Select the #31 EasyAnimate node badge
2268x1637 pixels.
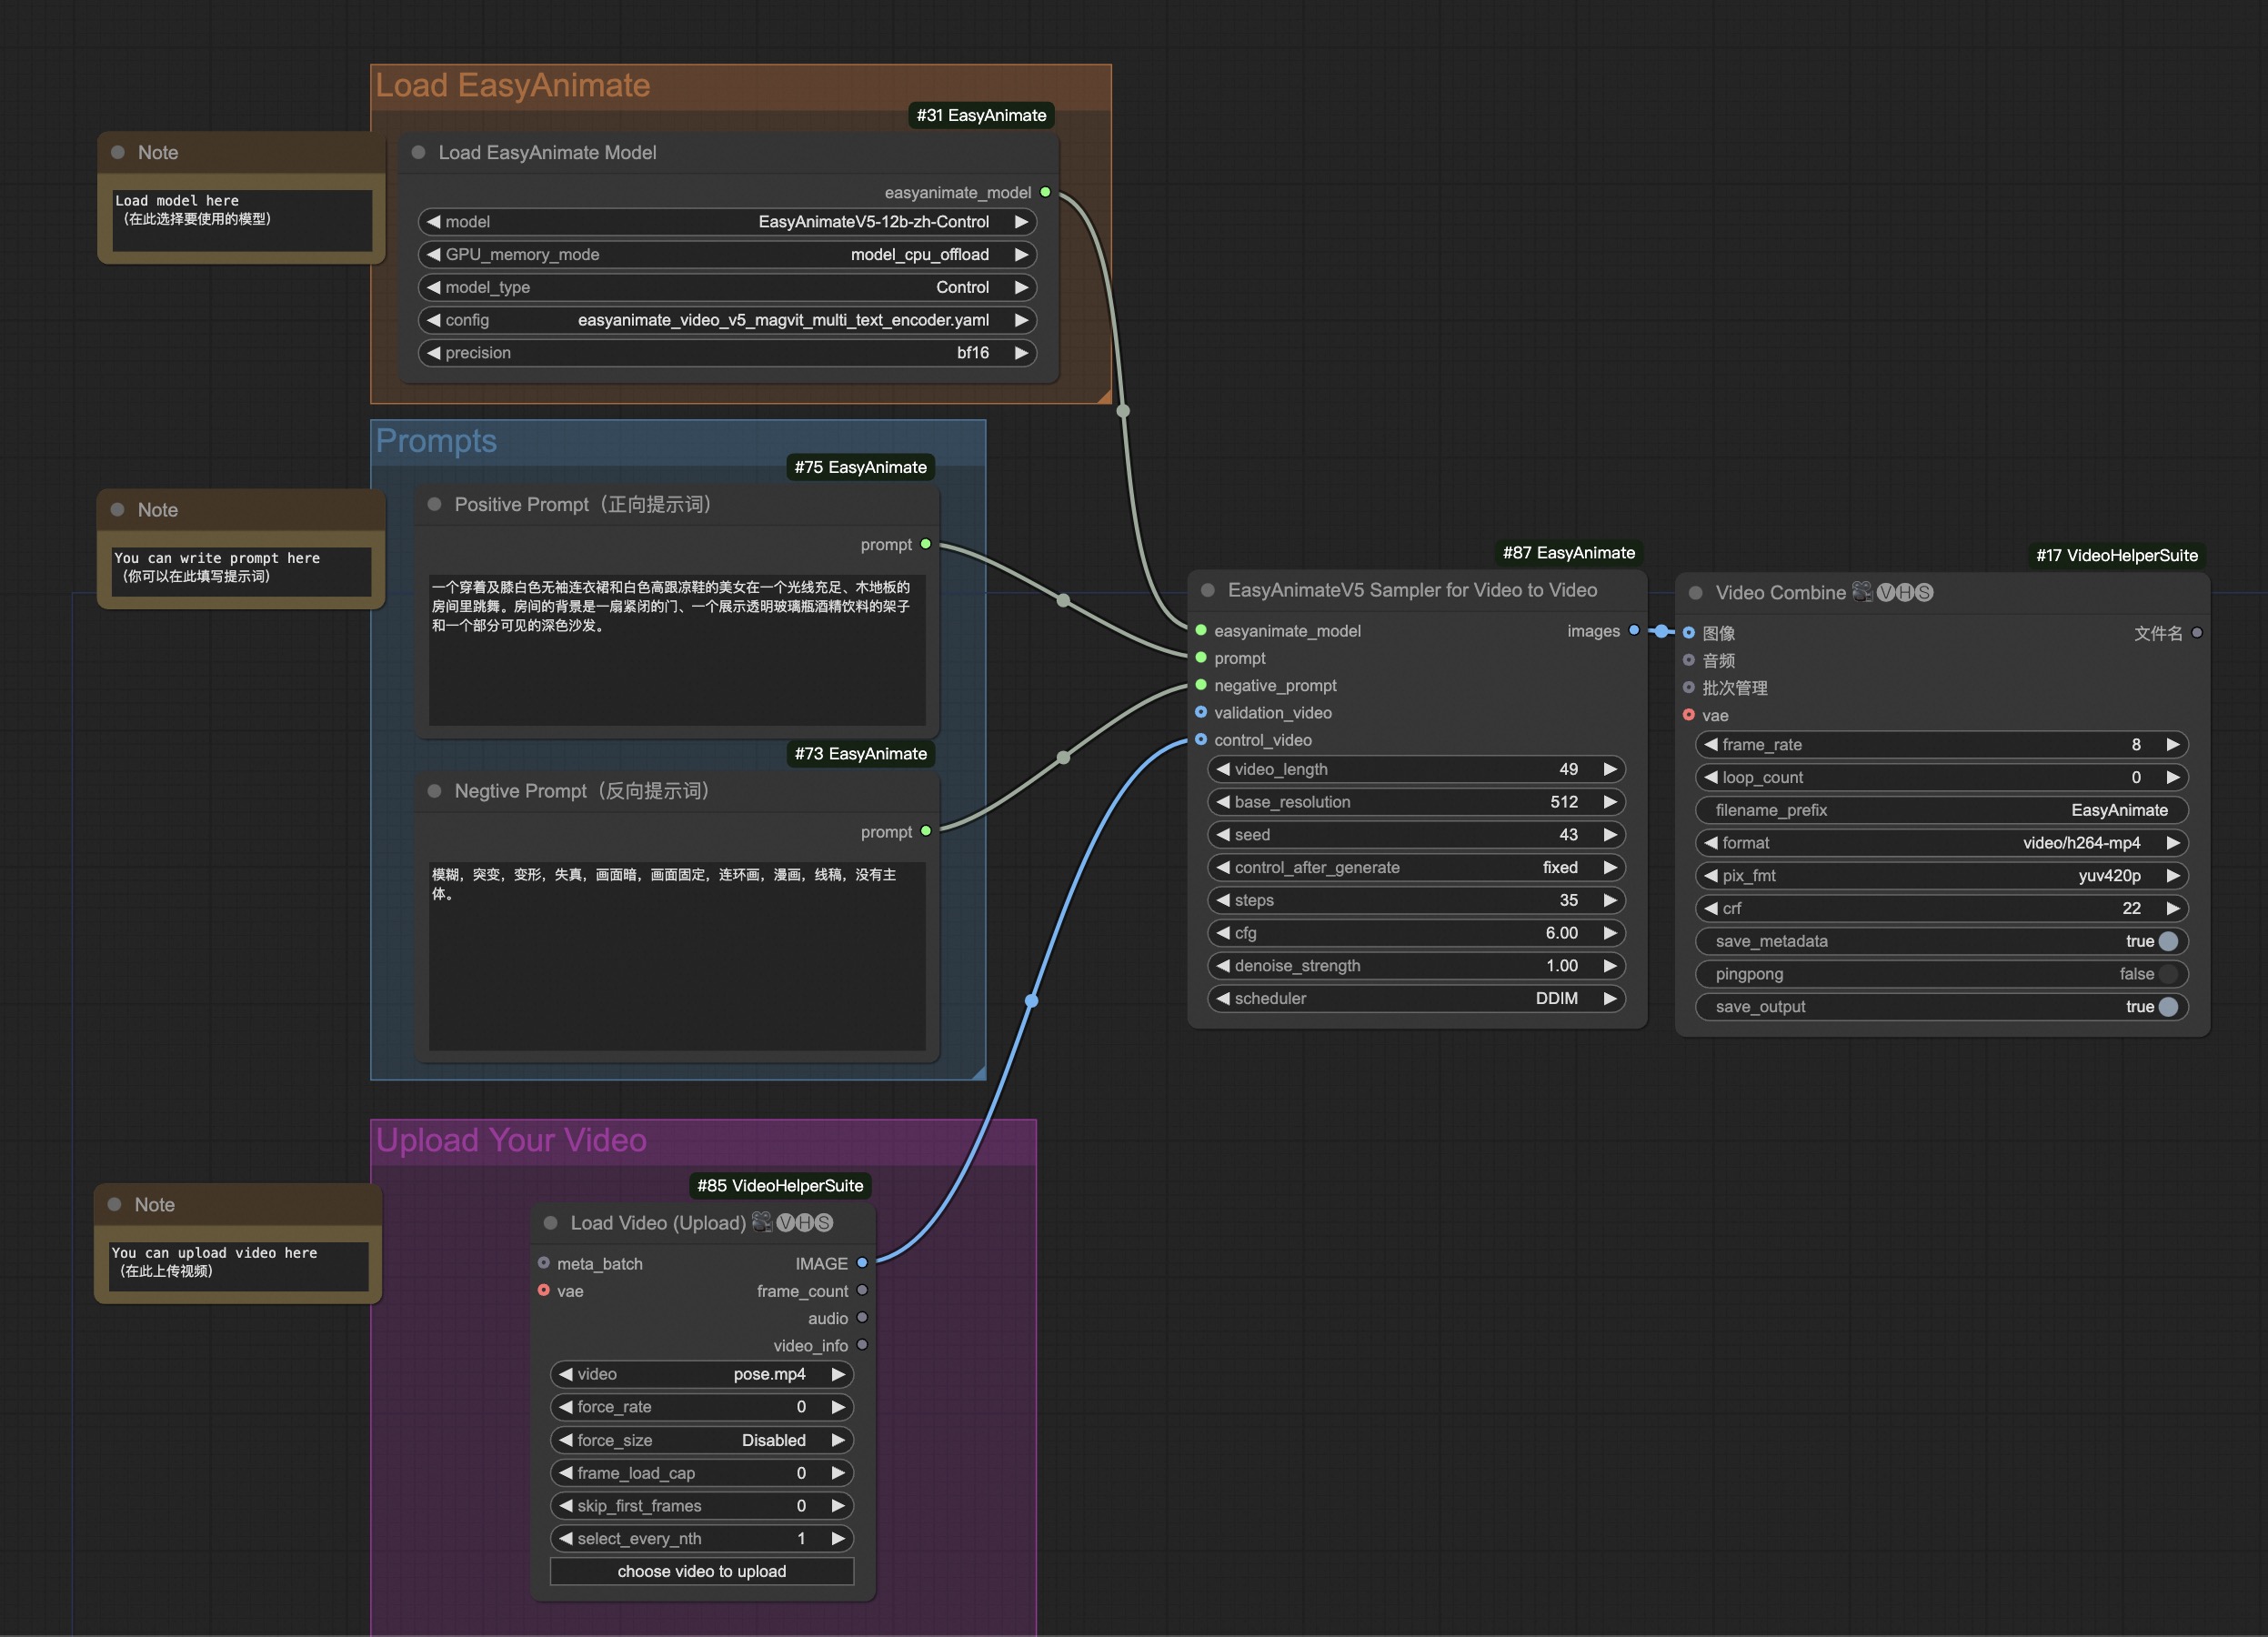tap(981, 115)
